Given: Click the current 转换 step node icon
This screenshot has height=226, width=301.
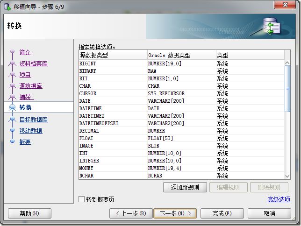Looking at the screenshot, I should point(13,107).
